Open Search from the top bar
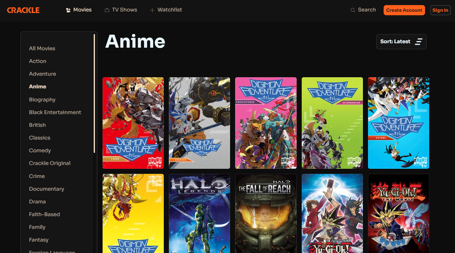This screenshot has width=455, height=253. tap(363, 10)
